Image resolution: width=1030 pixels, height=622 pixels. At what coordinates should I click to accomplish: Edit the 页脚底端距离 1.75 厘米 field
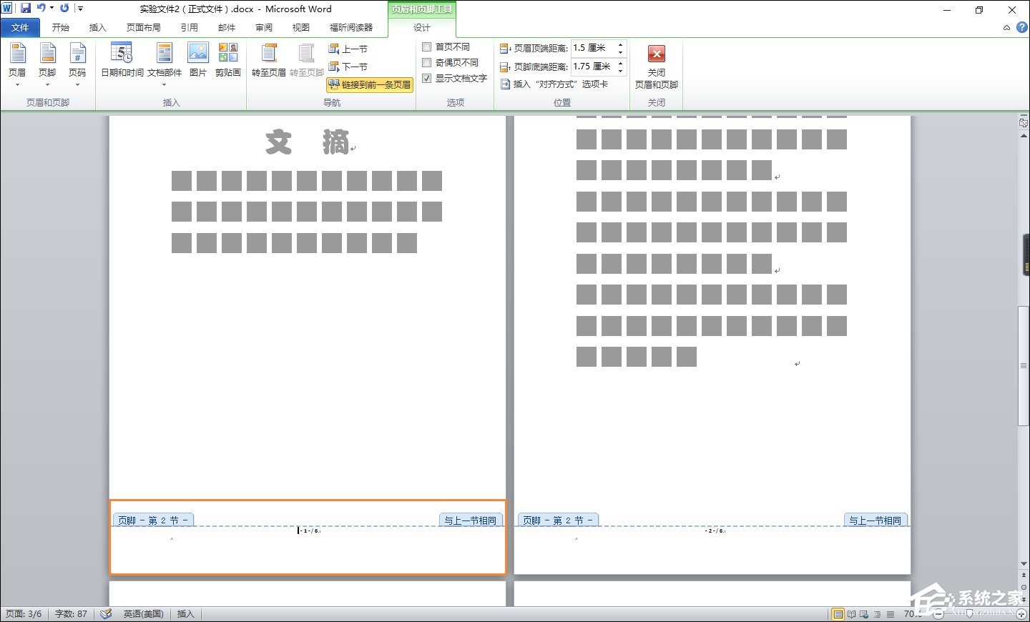click(594, 66)
